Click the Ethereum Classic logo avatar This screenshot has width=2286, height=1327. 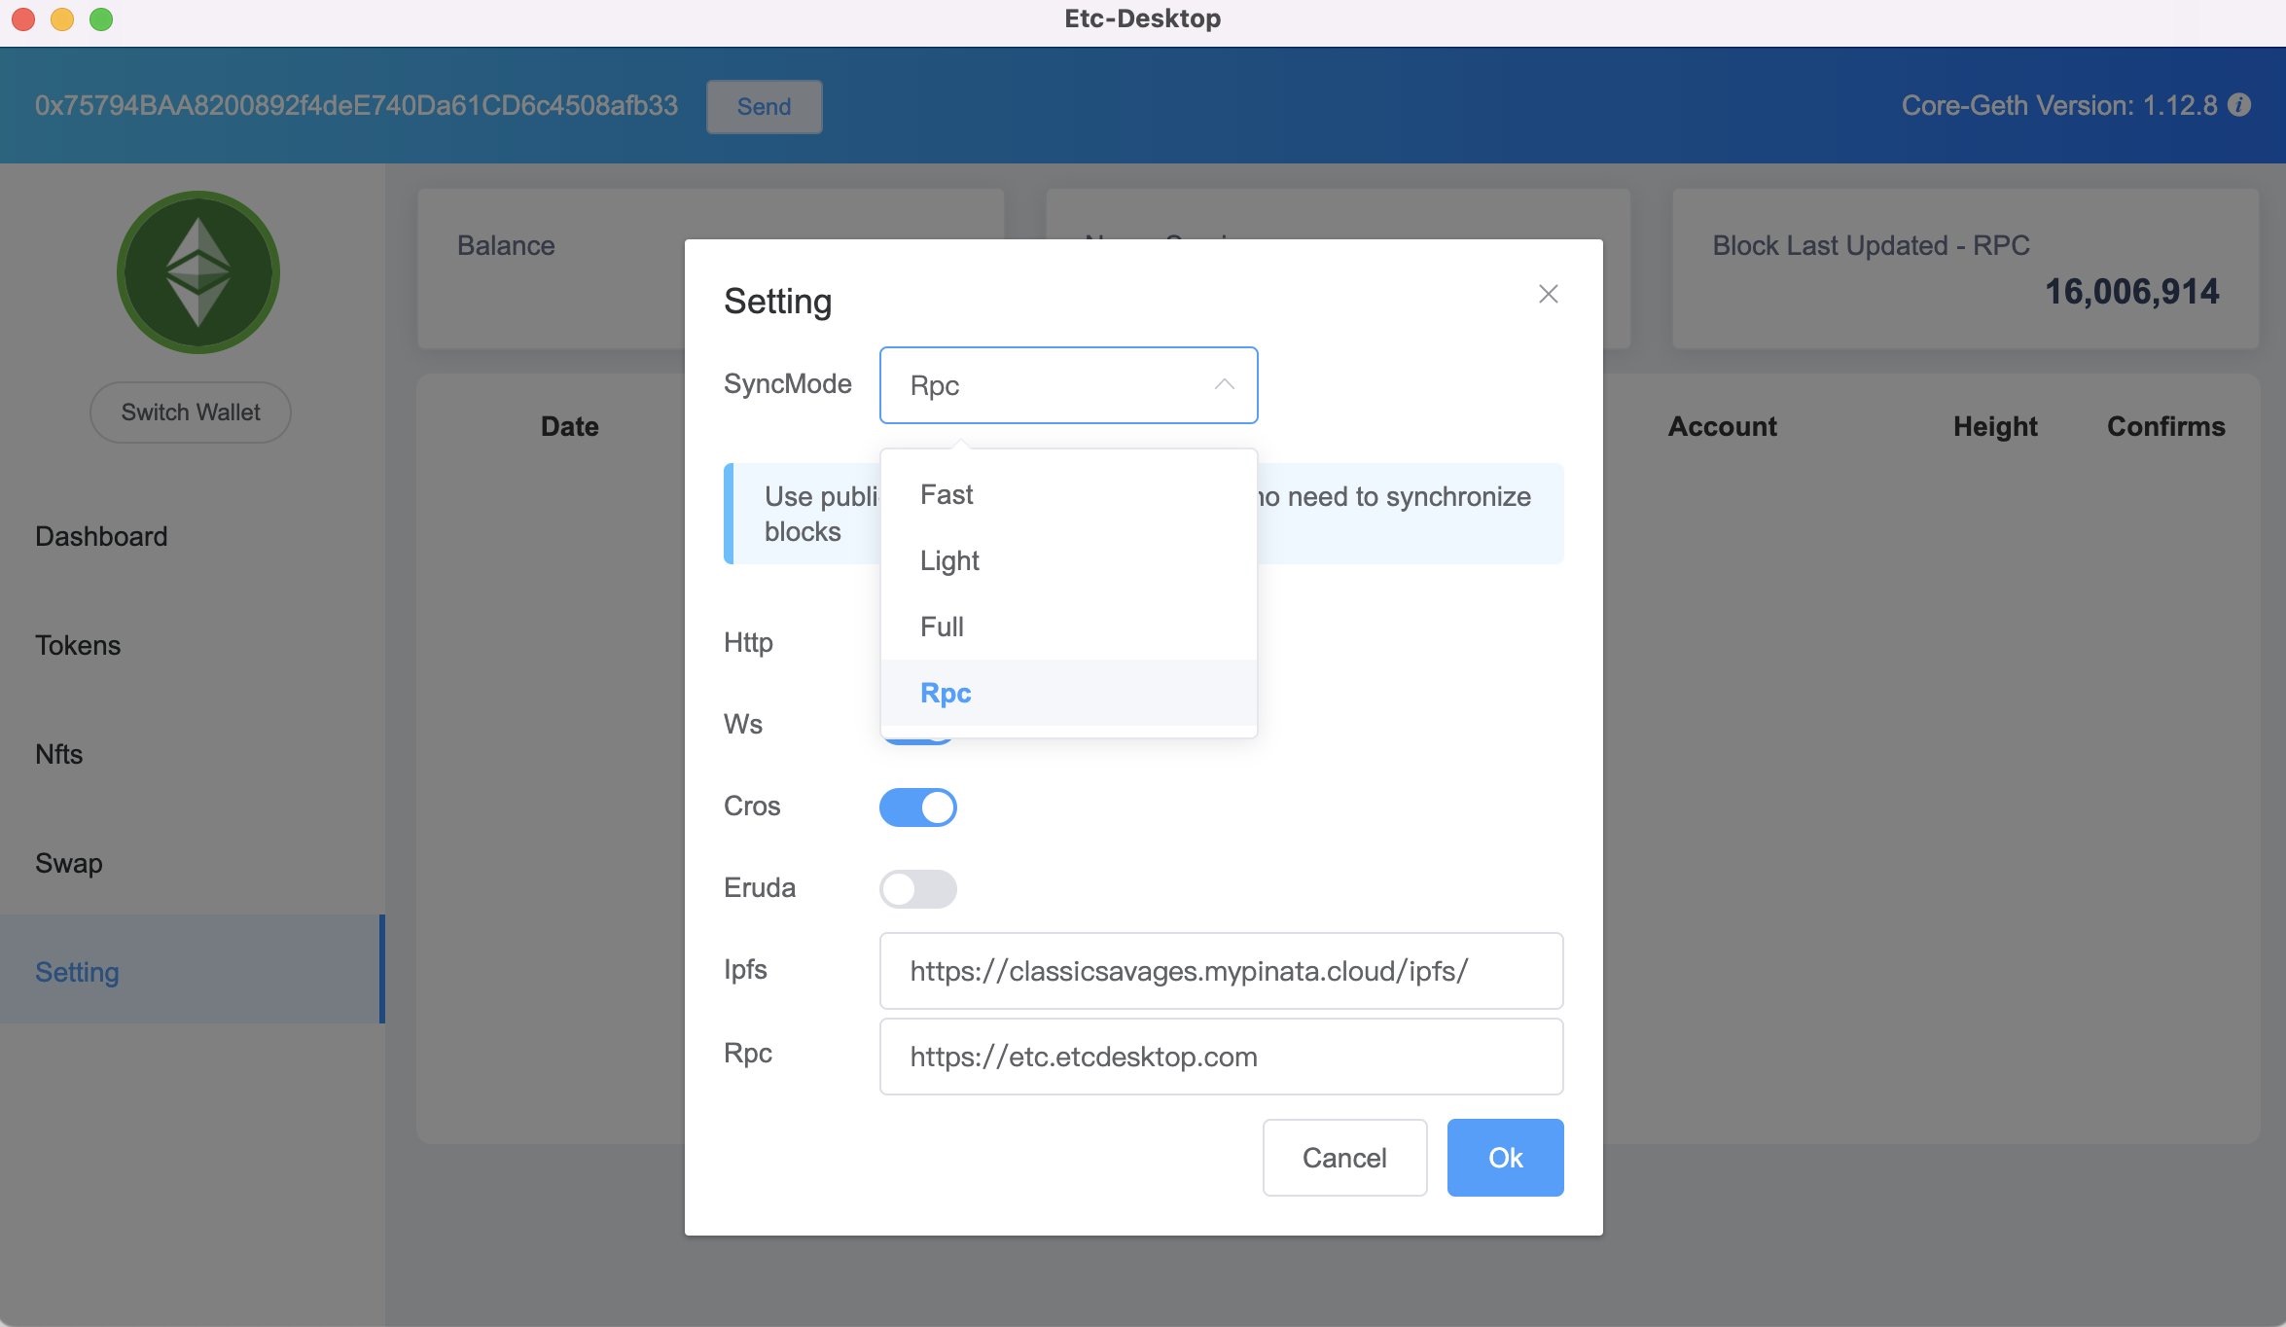coord(198,272)
